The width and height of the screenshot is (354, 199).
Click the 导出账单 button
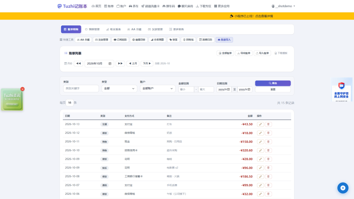244,53
